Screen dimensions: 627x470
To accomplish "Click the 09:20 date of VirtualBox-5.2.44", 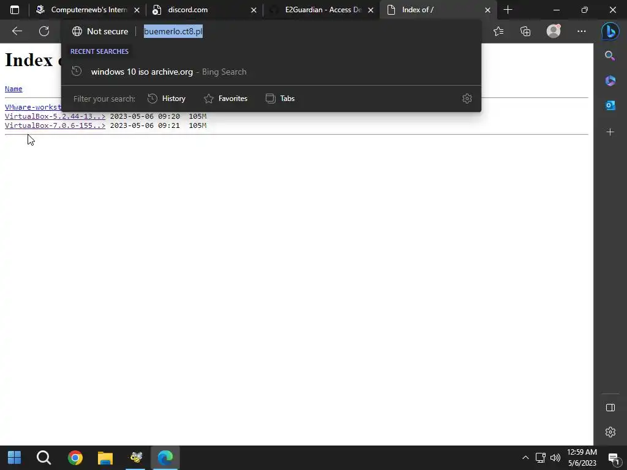I will pos(145,116).
